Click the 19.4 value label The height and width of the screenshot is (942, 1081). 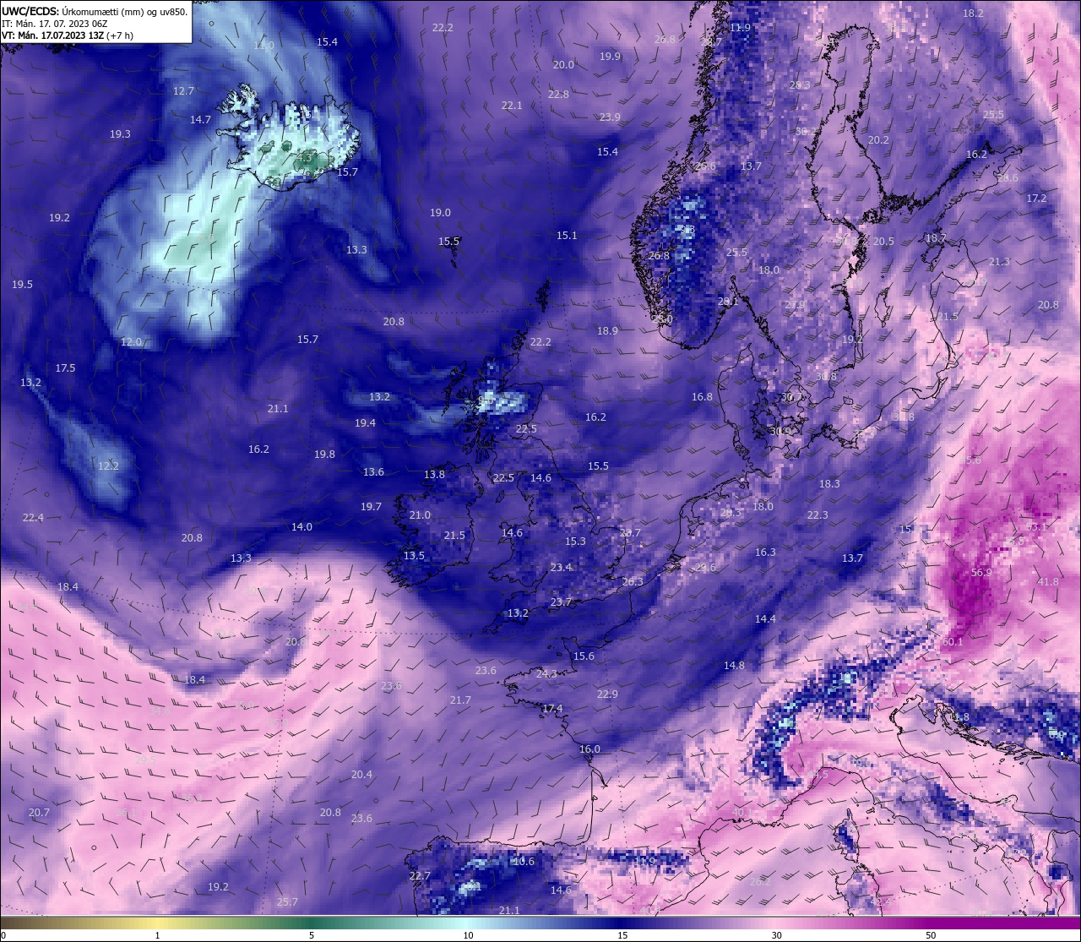point(365,423)
